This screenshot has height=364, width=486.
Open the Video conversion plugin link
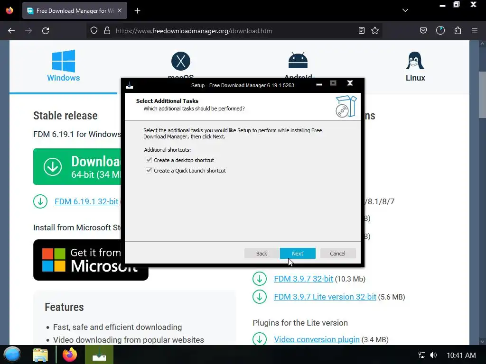[317, 339]
